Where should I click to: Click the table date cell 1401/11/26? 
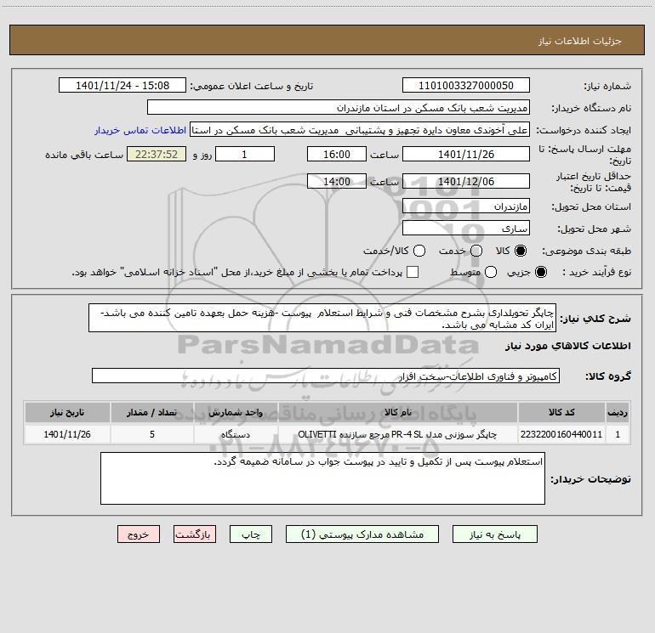[67, 434]
